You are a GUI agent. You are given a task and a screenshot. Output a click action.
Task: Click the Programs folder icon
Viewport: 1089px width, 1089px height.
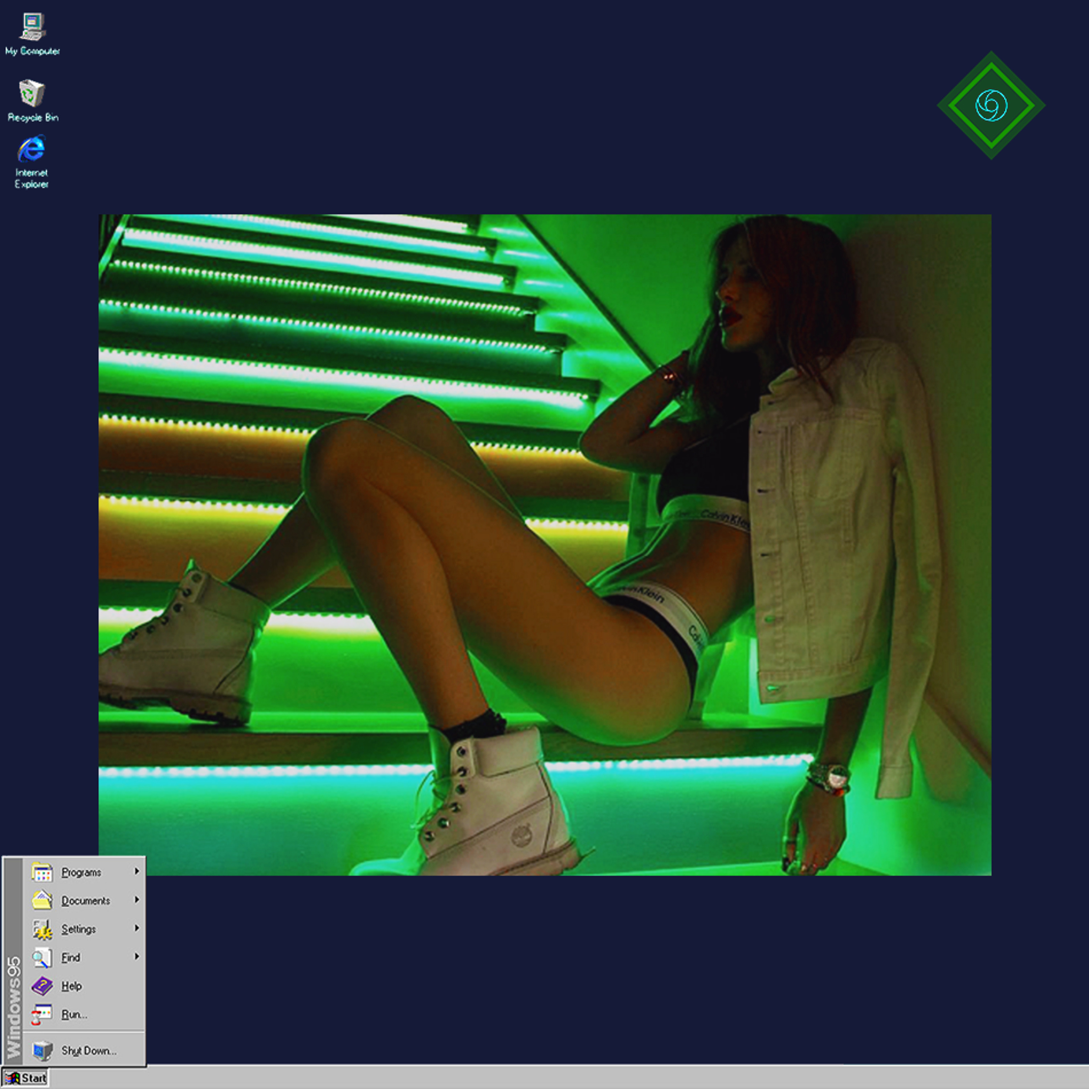pos(42,872)
